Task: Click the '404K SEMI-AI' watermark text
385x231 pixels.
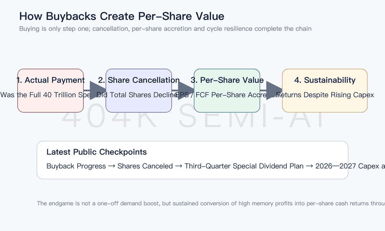Action: (193, 119)
